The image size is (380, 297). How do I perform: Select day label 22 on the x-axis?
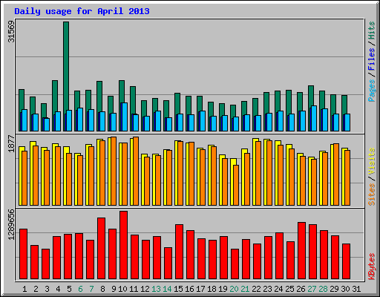click(256, 289)
